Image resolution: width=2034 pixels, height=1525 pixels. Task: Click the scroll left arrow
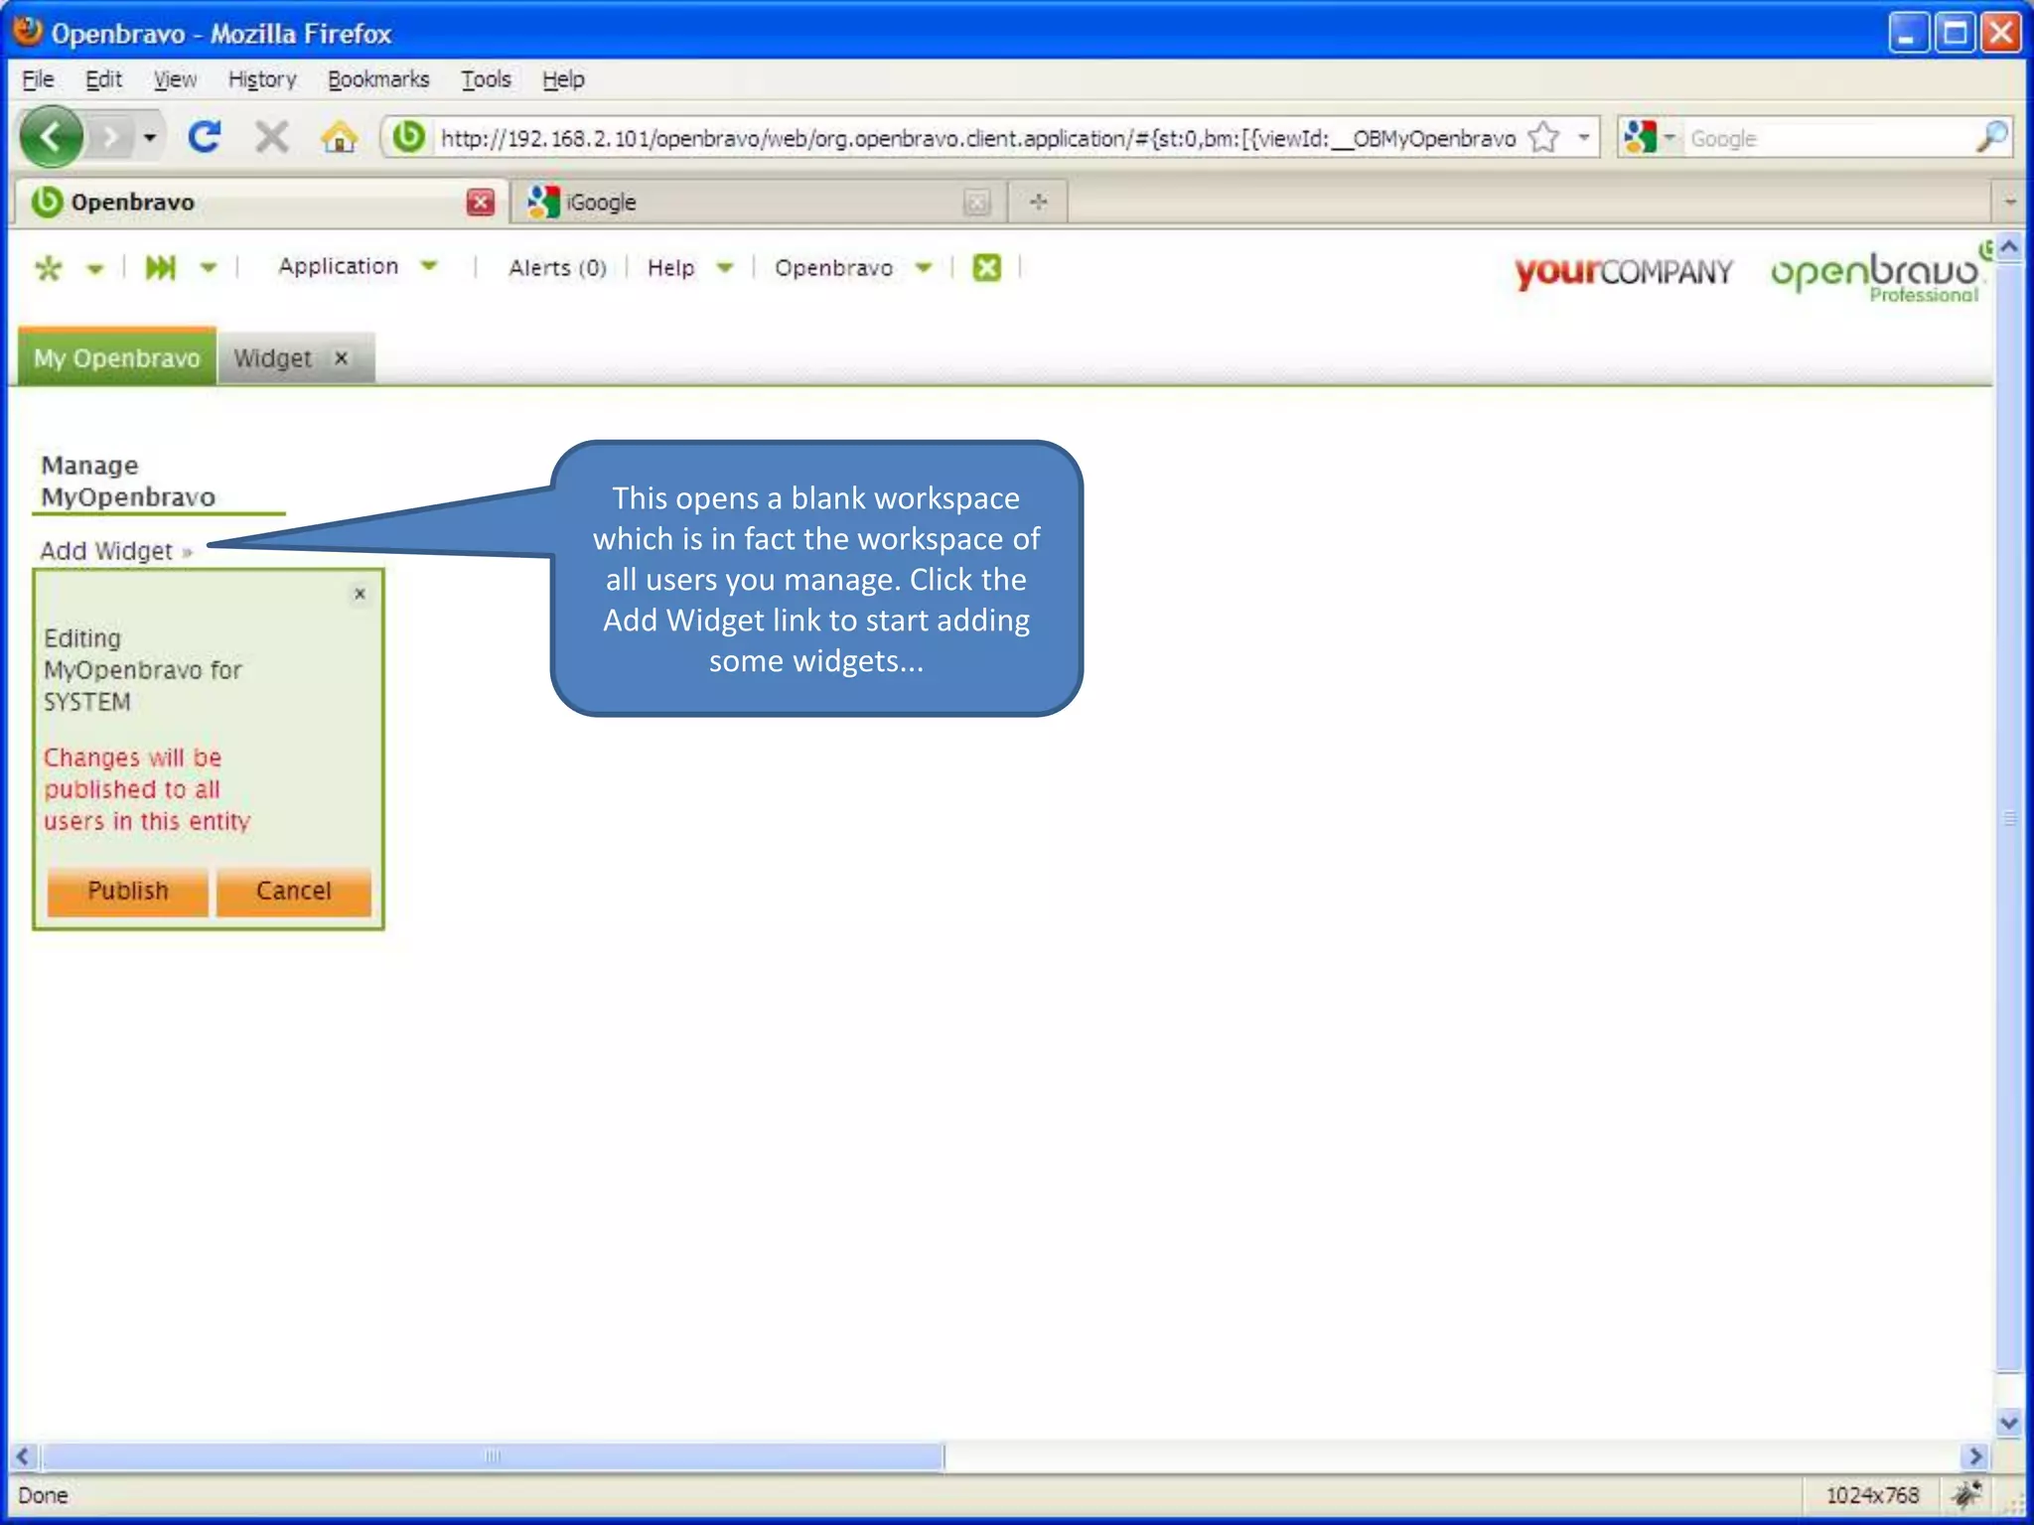(24, 1456)
